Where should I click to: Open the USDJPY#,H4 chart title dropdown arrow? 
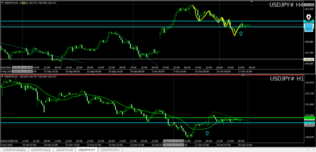tap(2, 2)
